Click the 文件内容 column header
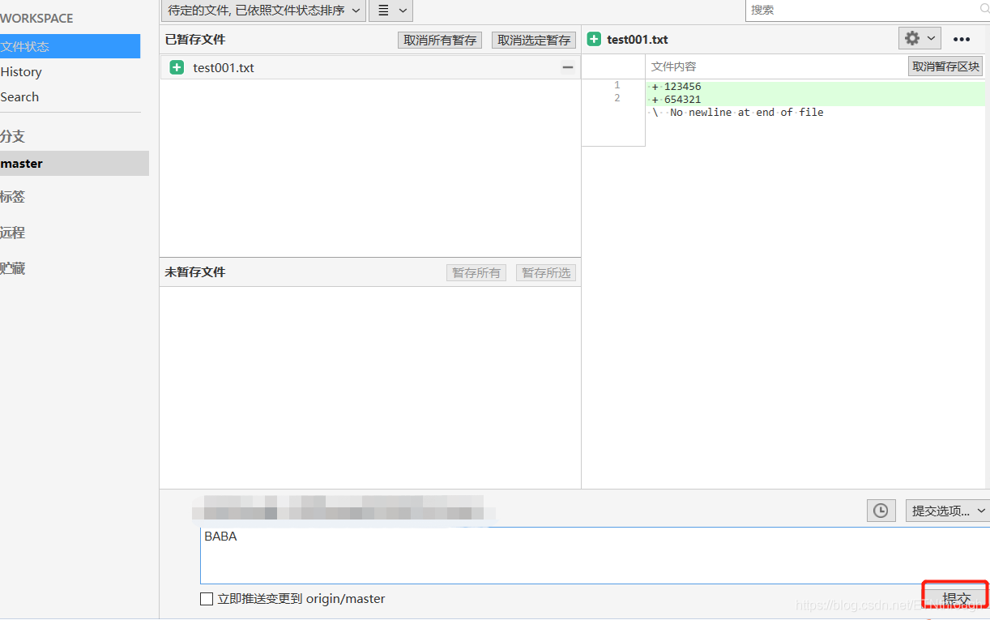 (673, 66)
